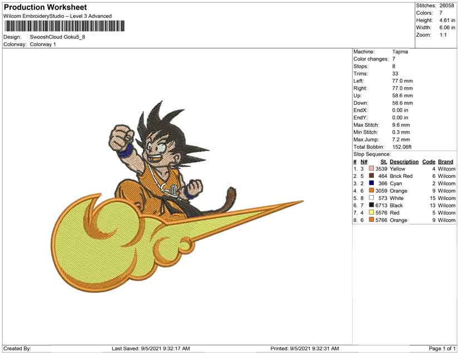
Task: Click the Max Jump value '7.2 mm'
Action: click(401, 140)
